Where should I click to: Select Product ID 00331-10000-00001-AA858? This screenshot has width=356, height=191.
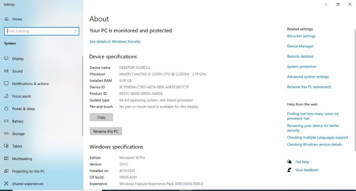141,94
